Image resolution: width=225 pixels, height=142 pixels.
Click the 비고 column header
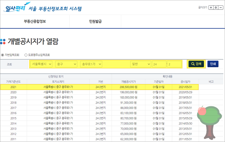coord(211,82)
